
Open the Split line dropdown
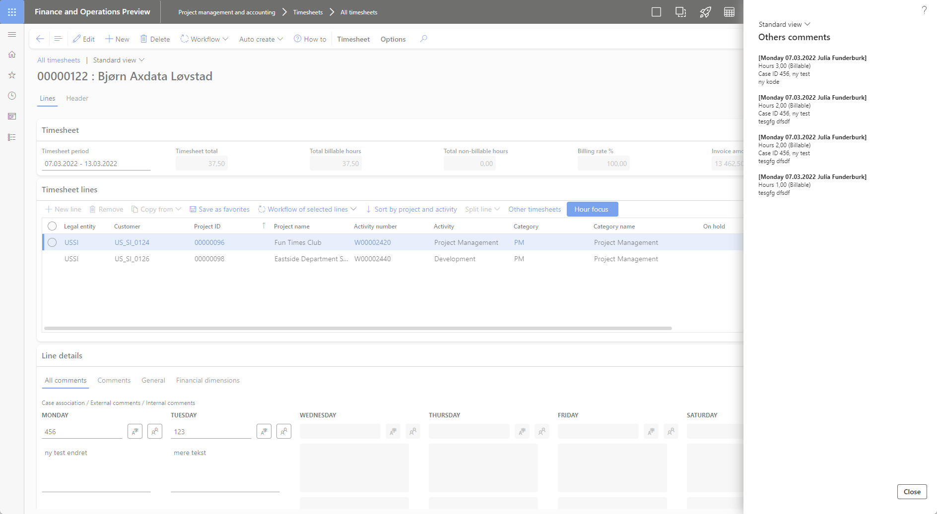point(482,209)
